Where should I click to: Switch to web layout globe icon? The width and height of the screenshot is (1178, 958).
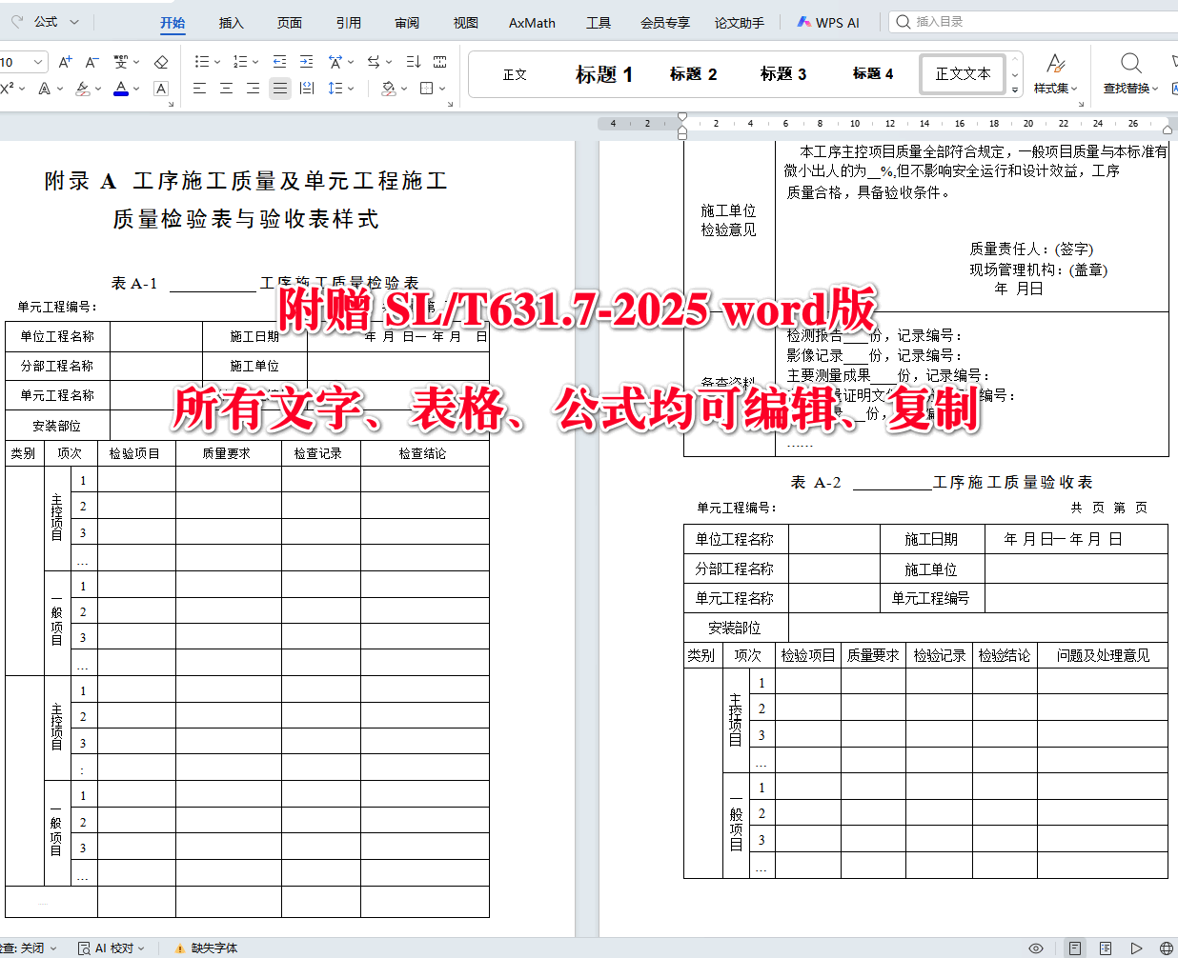coord(1167,948)
